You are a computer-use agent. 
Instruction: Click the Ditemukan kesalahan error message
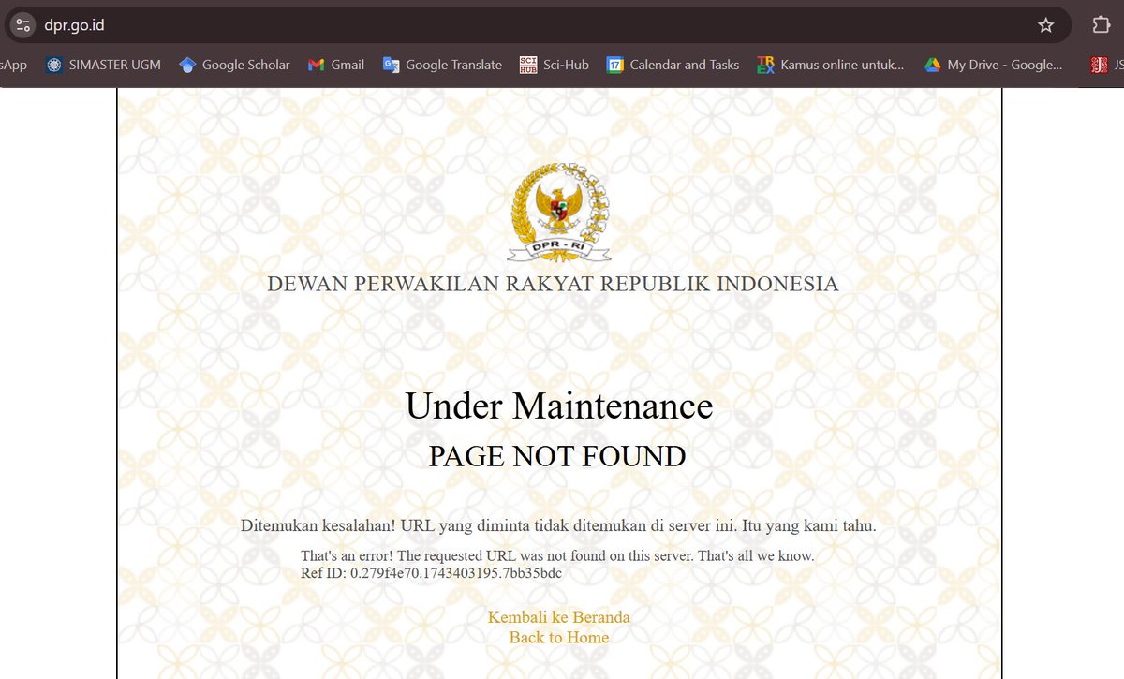click(x=558, y=524)
